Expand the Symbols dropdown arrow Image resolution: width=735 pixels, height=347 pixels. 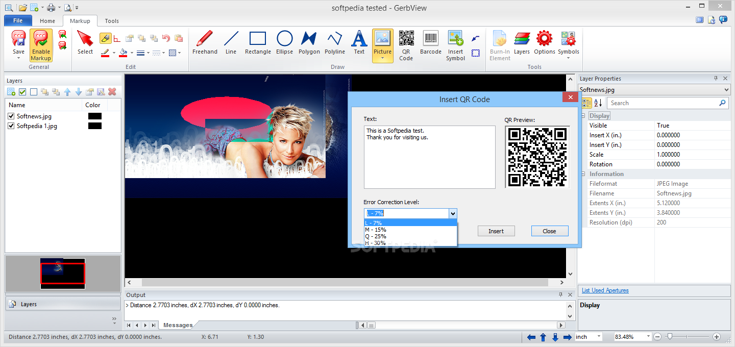568,58
